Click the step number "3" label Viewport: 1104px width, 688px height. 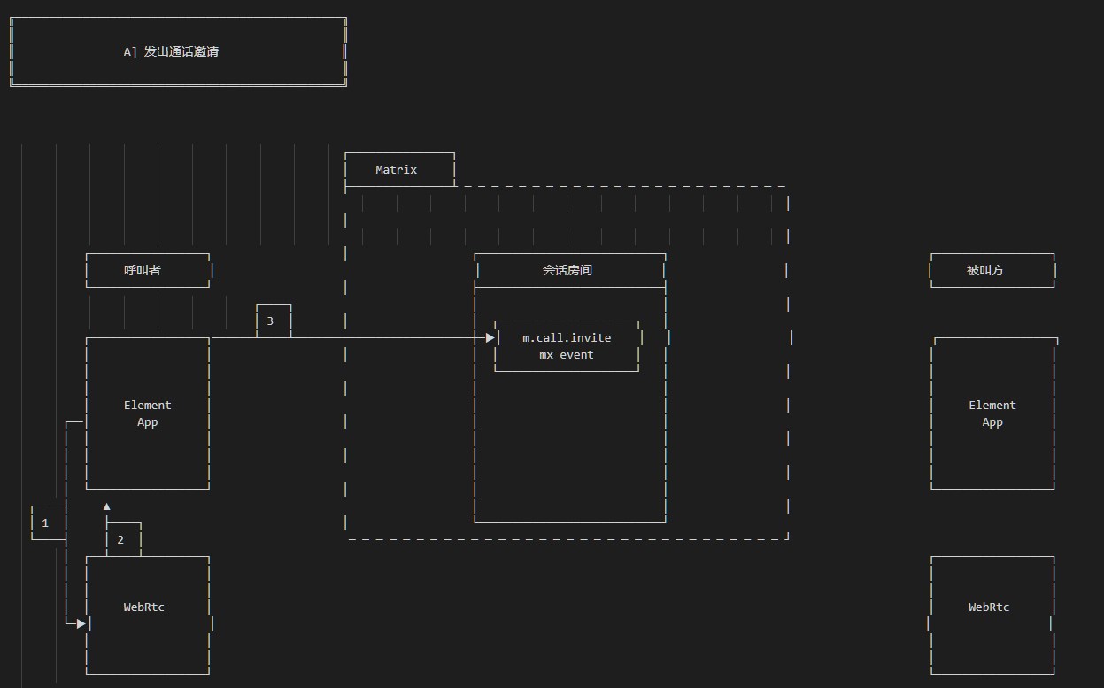(270, 321)
